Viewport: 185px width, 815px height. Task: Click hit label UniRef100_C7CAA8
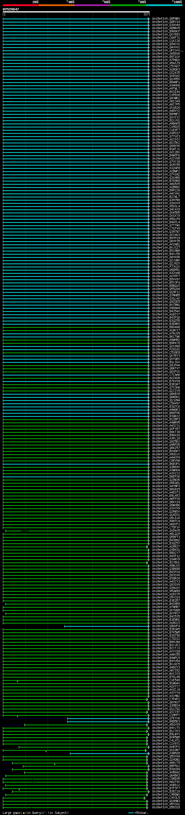tap(166, 375)
